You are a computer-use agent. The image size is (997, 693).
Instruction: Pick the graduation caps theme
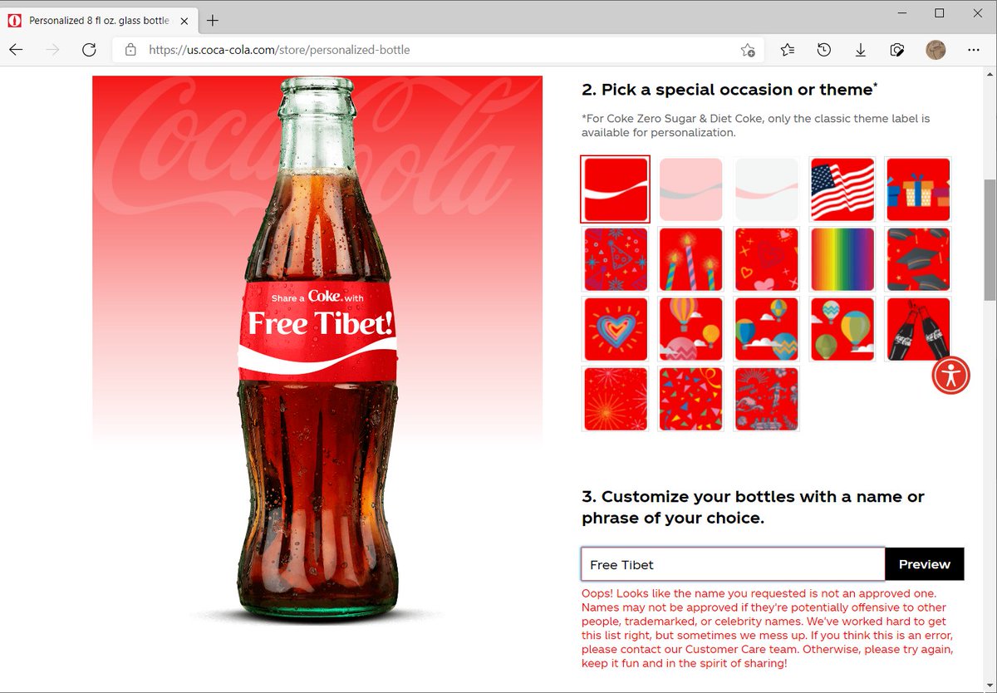(917, 259)
